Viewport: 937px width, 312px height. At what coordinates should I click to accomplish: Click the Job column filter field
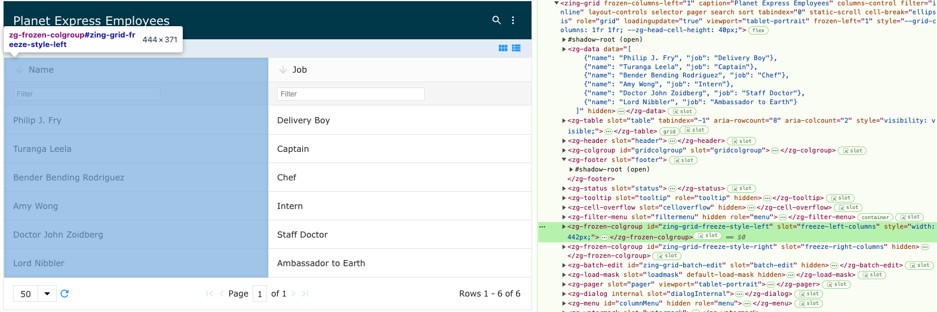tap(351, 94)
